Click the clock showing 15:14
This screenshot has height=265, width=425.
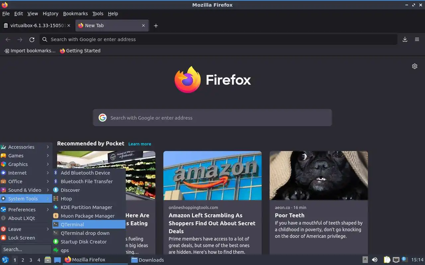(x=417, y=260)
